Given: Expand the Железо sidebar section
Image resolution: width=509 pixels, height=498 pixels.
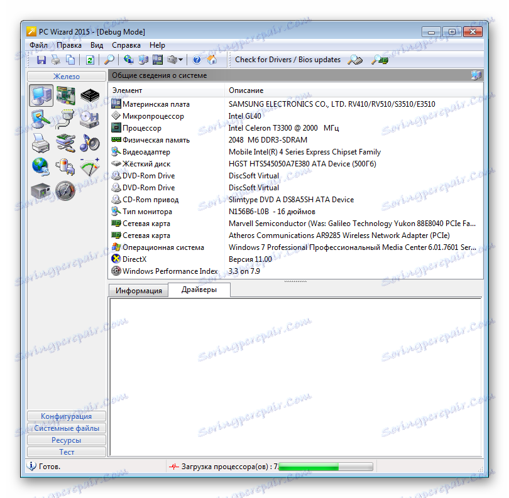Looking at the screenshot, I should pos(67,76).
